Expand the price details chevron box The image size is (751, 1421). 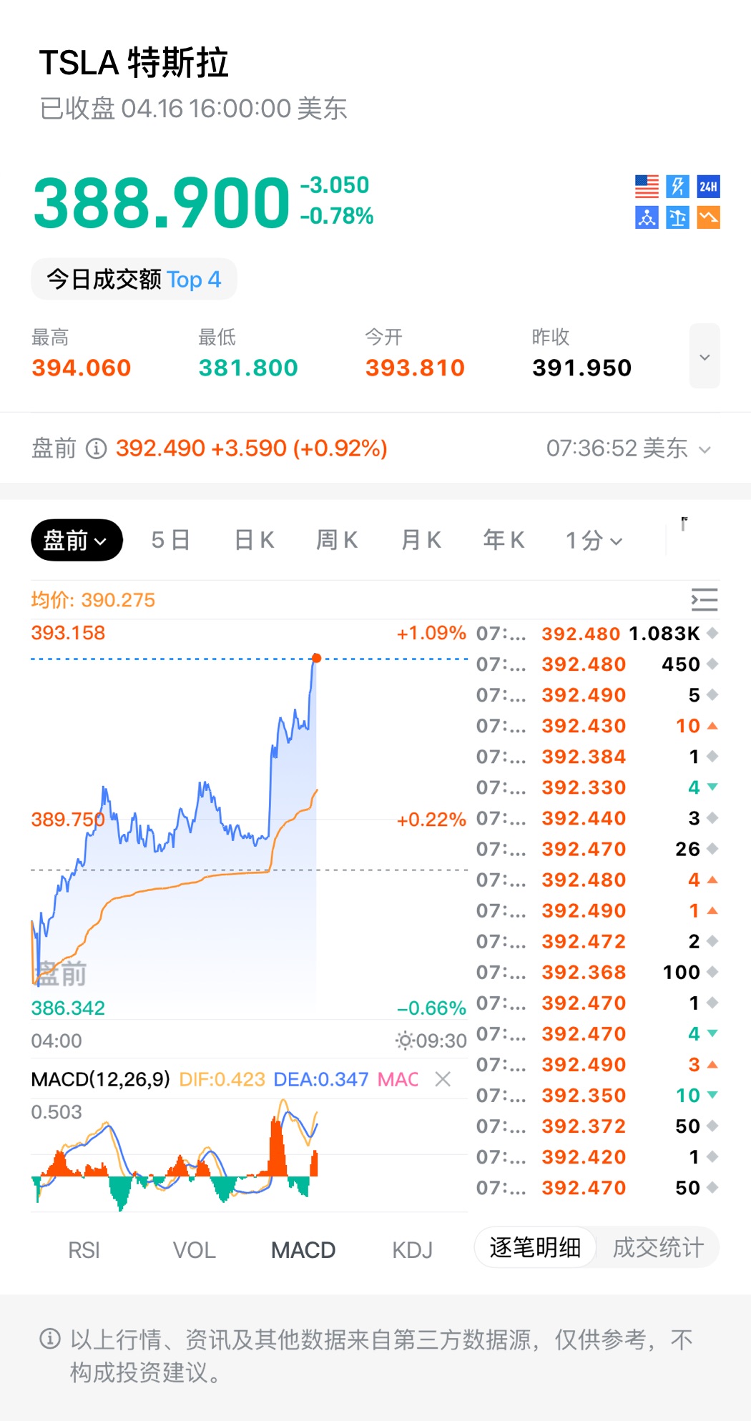pyautogui.click(x=705, y=356)
